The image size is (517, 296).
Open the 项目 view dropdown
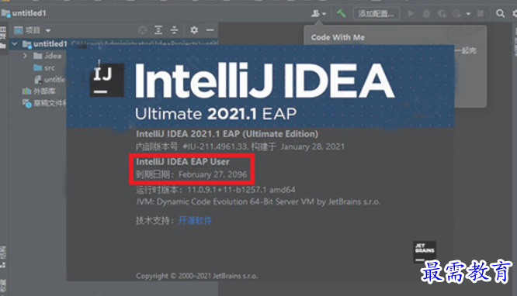33,30
